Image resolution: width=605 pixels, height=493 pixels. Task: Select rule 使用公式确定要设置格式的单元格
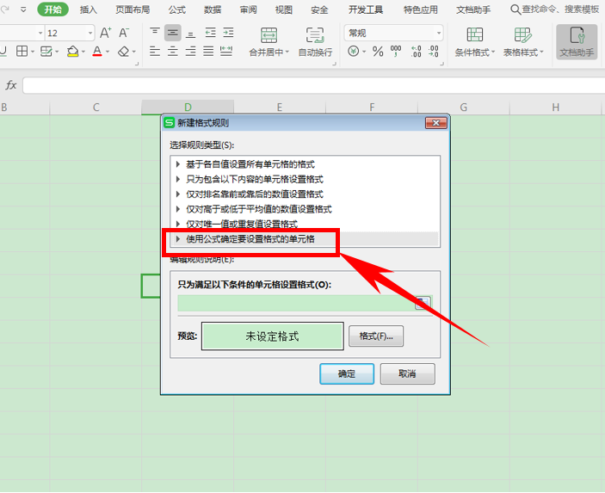pos(305,239)
